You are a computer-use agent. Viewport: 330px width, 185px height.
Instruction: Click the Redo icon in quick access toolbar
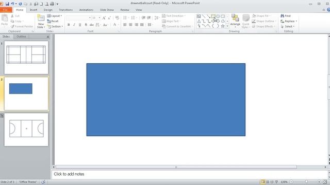(x=20, y=4)
